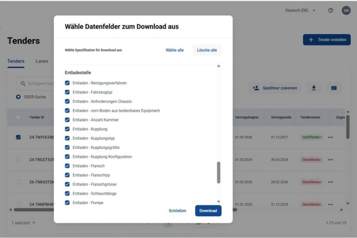357x238 pixels.
Task: Click the Vertragsbeginn column header
Action: [247, 117]
